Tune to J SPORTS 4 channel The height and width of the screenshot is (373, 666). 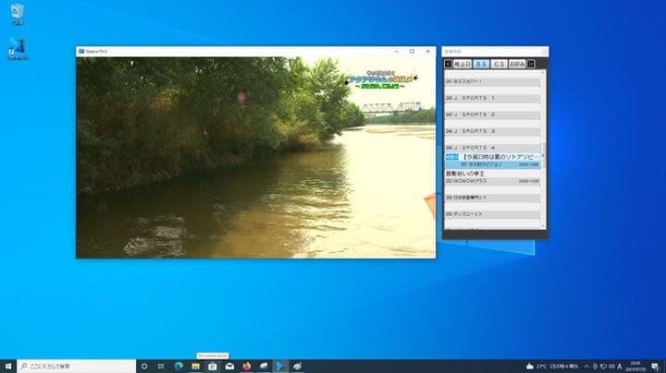(x=492, y=145)
